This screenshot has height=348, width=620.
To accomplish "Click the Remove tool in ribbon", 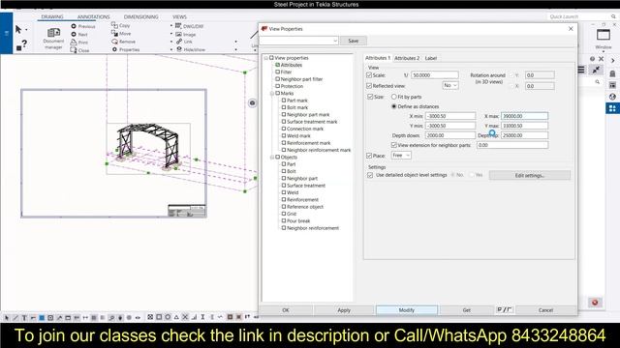I will click(124, 42).
